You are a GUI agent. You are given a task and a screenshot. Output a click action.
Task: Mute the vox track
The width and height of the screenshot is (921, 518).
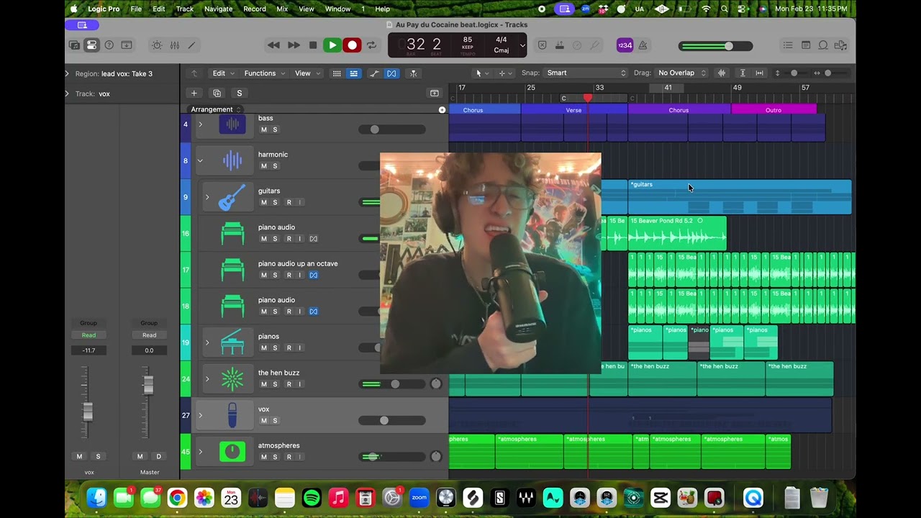click(263, 421)
